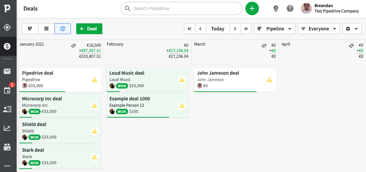Open Mail inbox from sidebar
This screenshot has height=172, width=366.
point(7,71)
